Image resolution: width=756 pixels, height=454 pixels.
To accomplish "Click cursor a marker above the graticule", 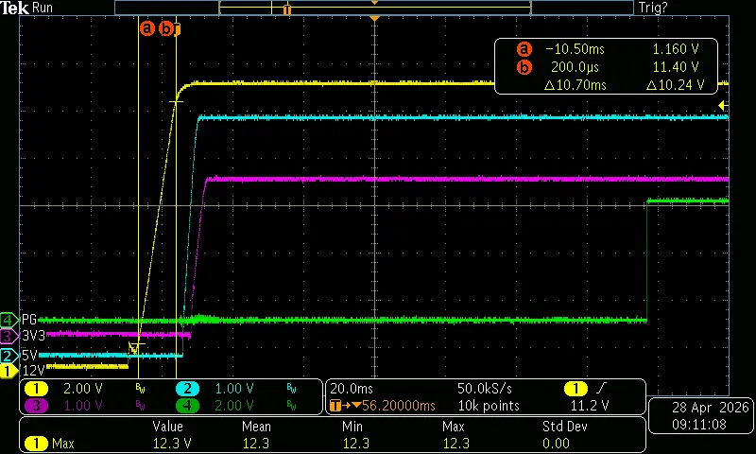I will [146, 28].
